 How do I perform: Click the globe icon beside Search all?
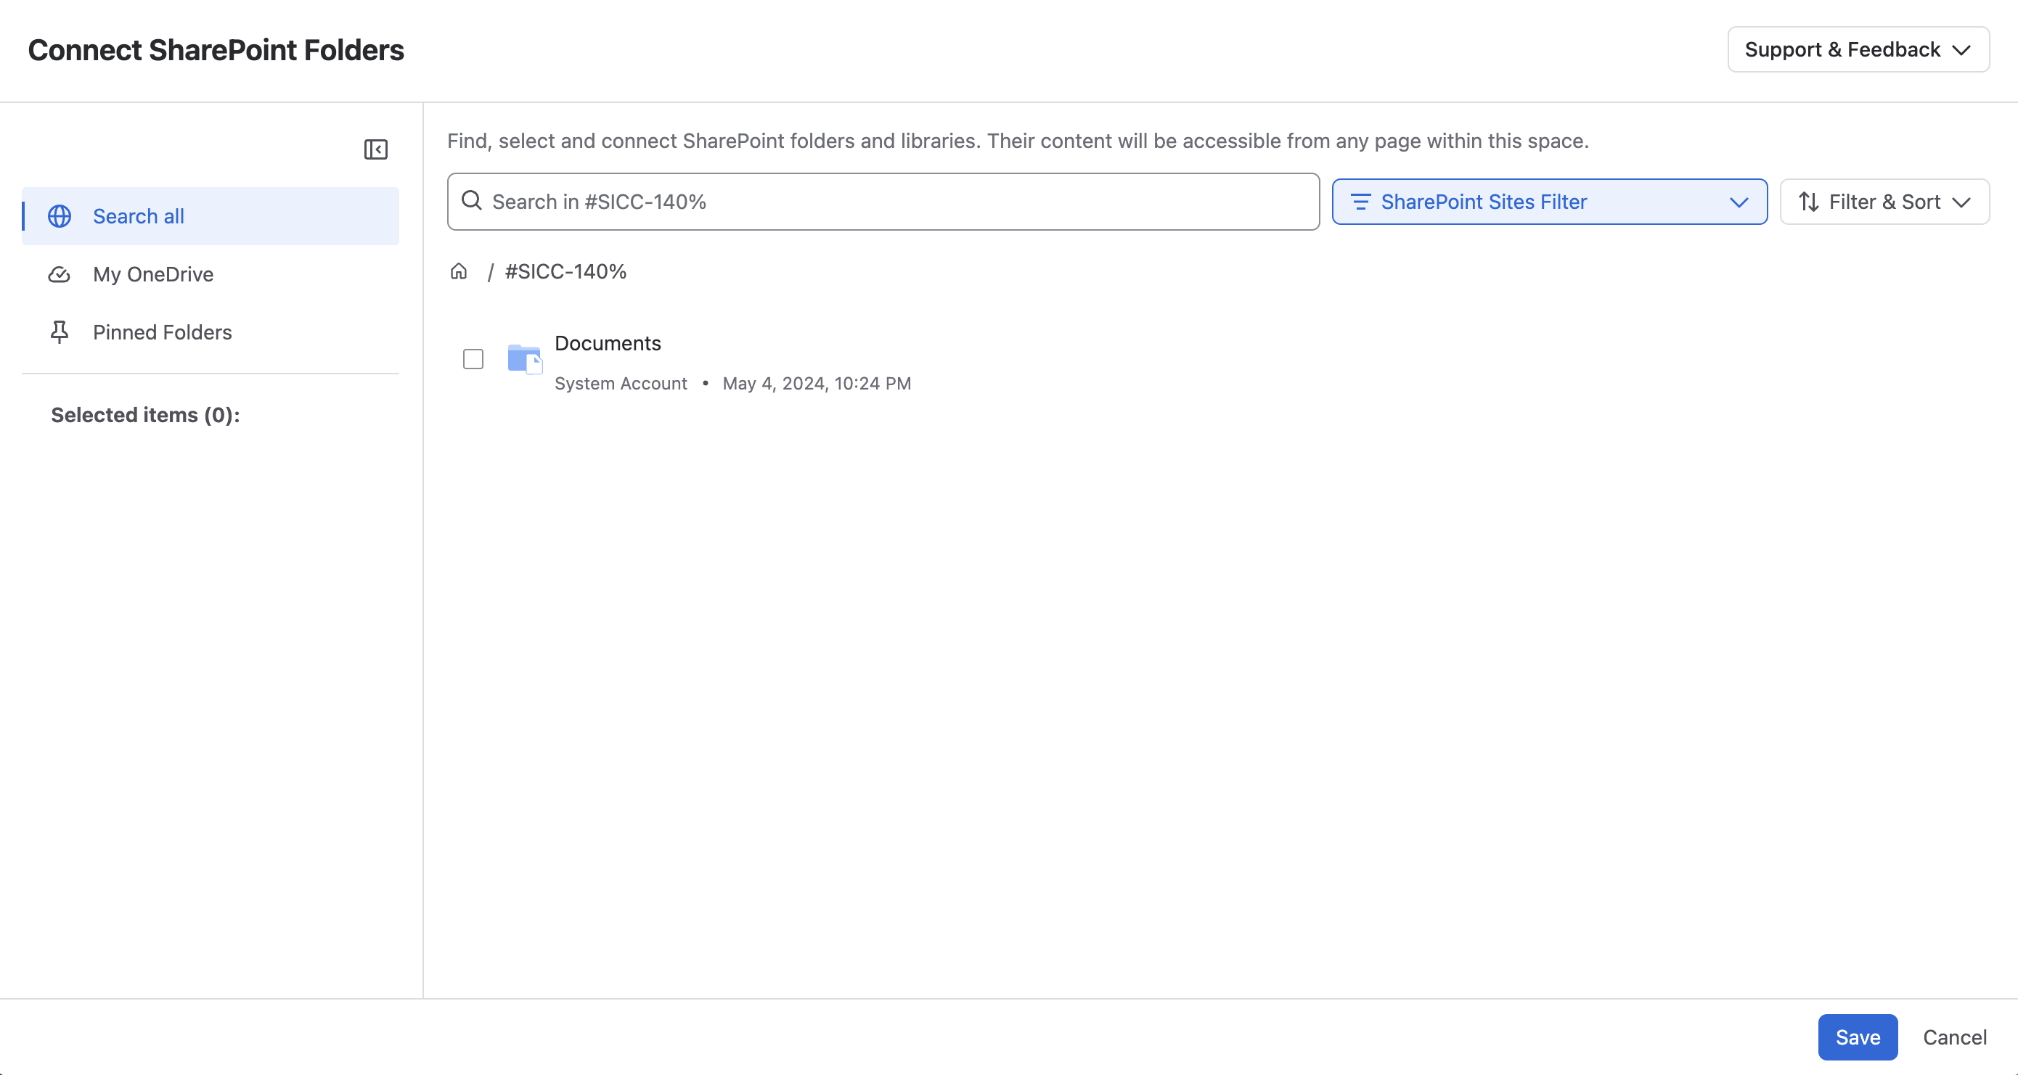click(x=60, y=216)
